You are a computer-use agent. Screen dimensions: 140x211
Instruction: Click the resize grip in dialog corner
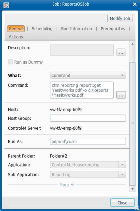pos(137,208)
